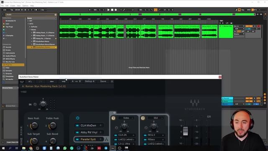Image resolution: width=268 pixels, height=151 pixels.
Task: Click the StudioRack output fader handle
Action: [x=186, y=131]
